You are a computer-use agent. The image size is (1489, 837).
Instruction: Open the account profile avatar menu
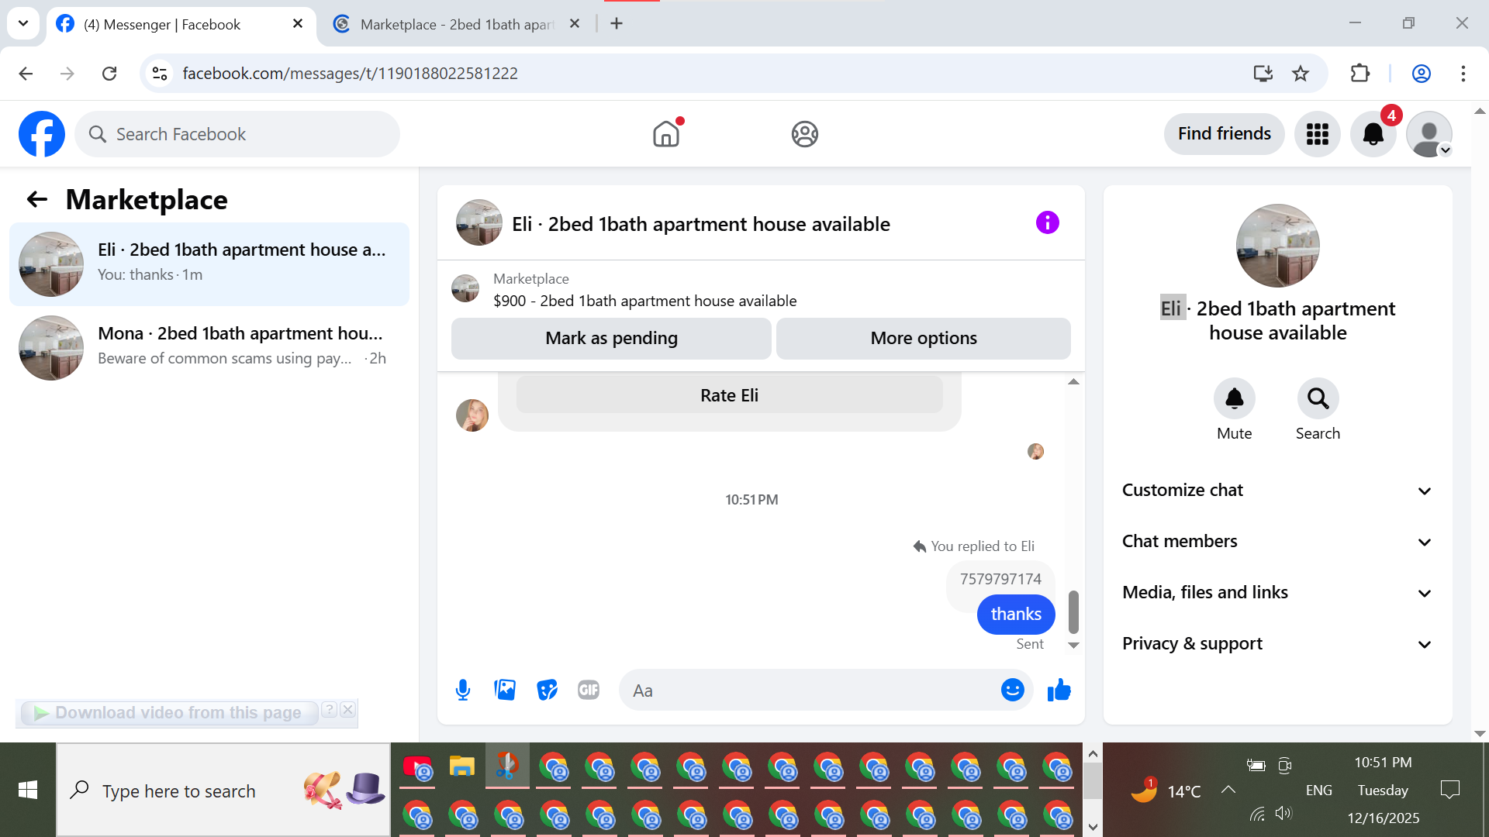(x=1429, y=134)
